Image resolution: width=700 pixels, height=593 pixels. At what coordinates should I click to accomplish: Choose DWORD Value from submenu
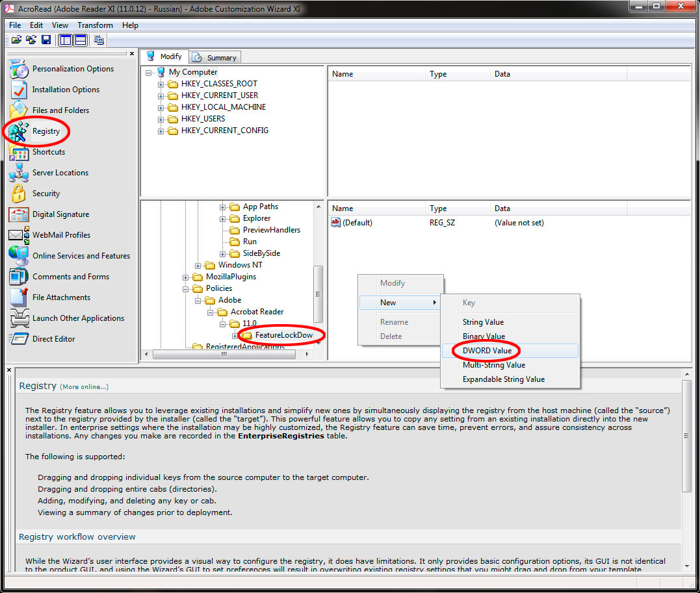[x=510, y=351]
